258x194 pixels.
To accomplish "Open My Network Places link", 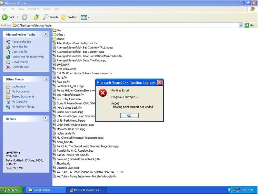I will pos(23,107).
